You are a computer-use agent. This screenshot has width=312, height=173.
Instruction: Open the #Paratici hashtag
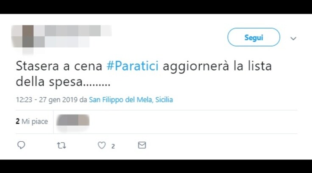coord(133,66)
